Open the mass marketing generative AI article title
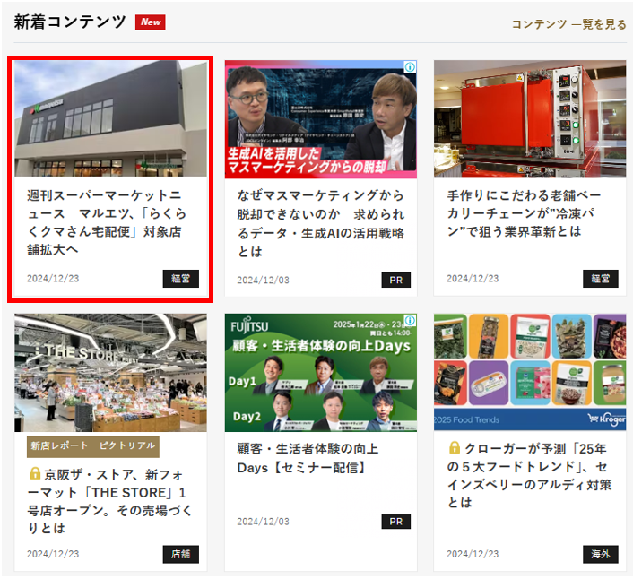 point(320,223)
